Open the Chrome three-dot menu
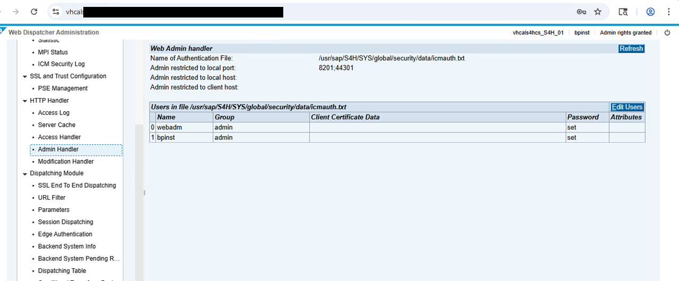The image size is (679, 281). (x=668, y=12)
